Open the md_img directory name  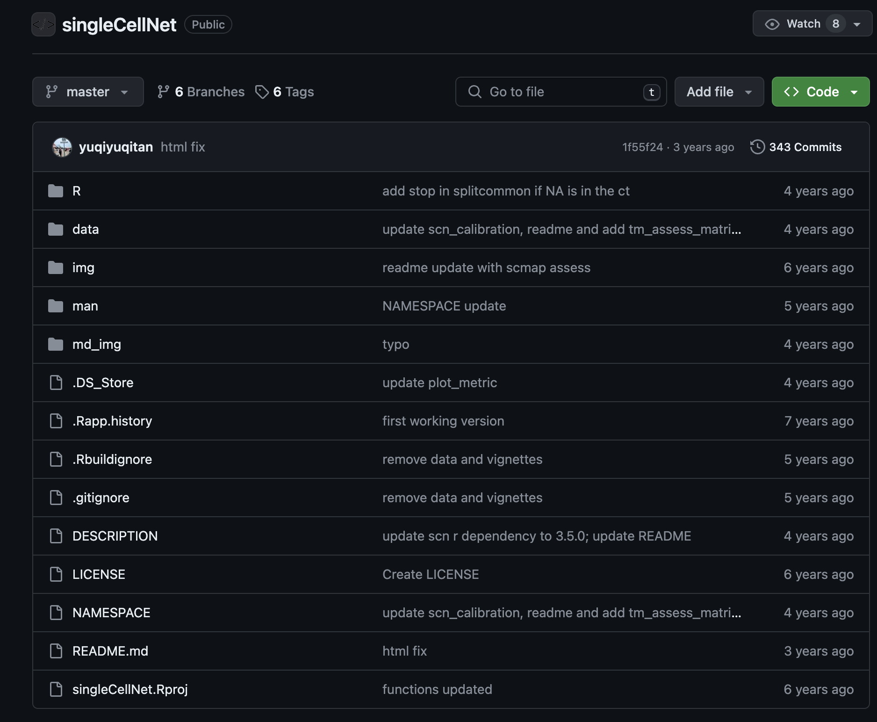97,344
